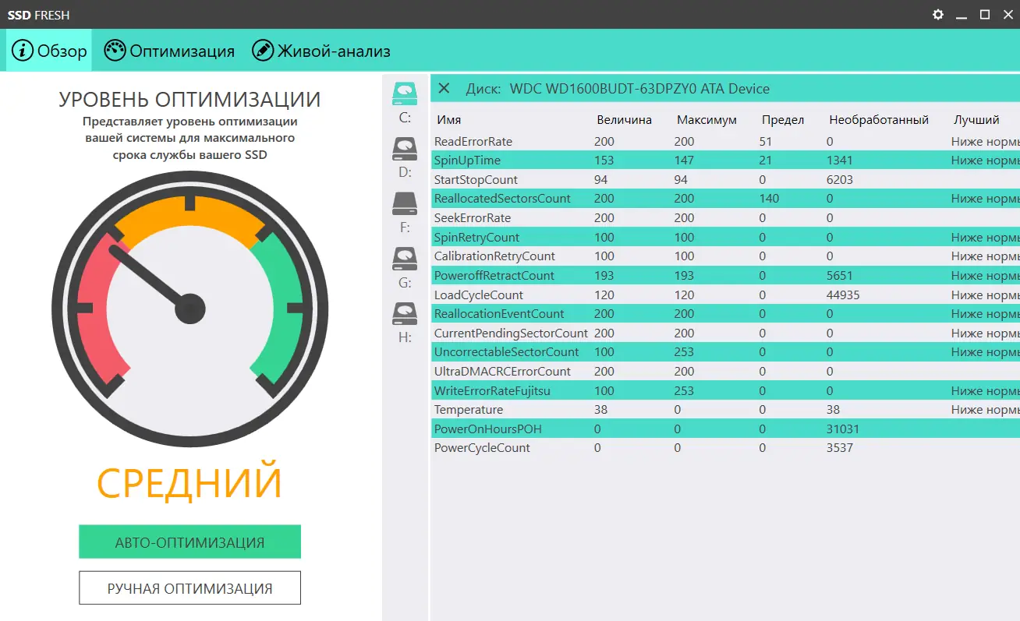This screenshot has height=621, width=1020.
Task: Close the disk details panel with X
Action: [x=444, y=88]
